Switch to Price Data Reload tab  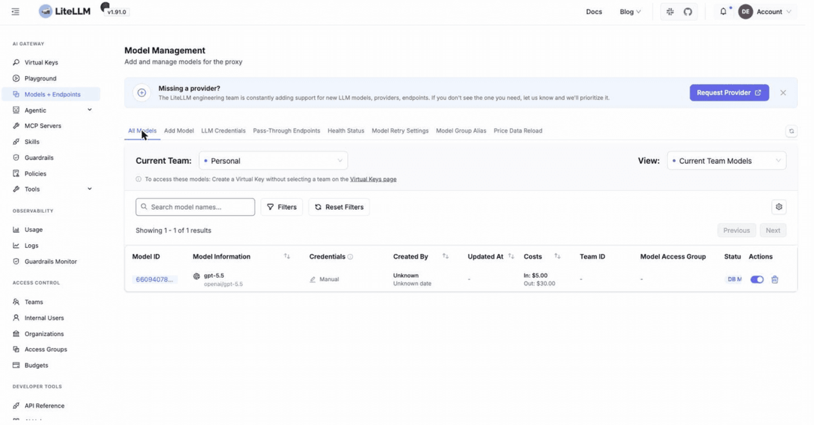pyautogui.click(x=518, y=131)
